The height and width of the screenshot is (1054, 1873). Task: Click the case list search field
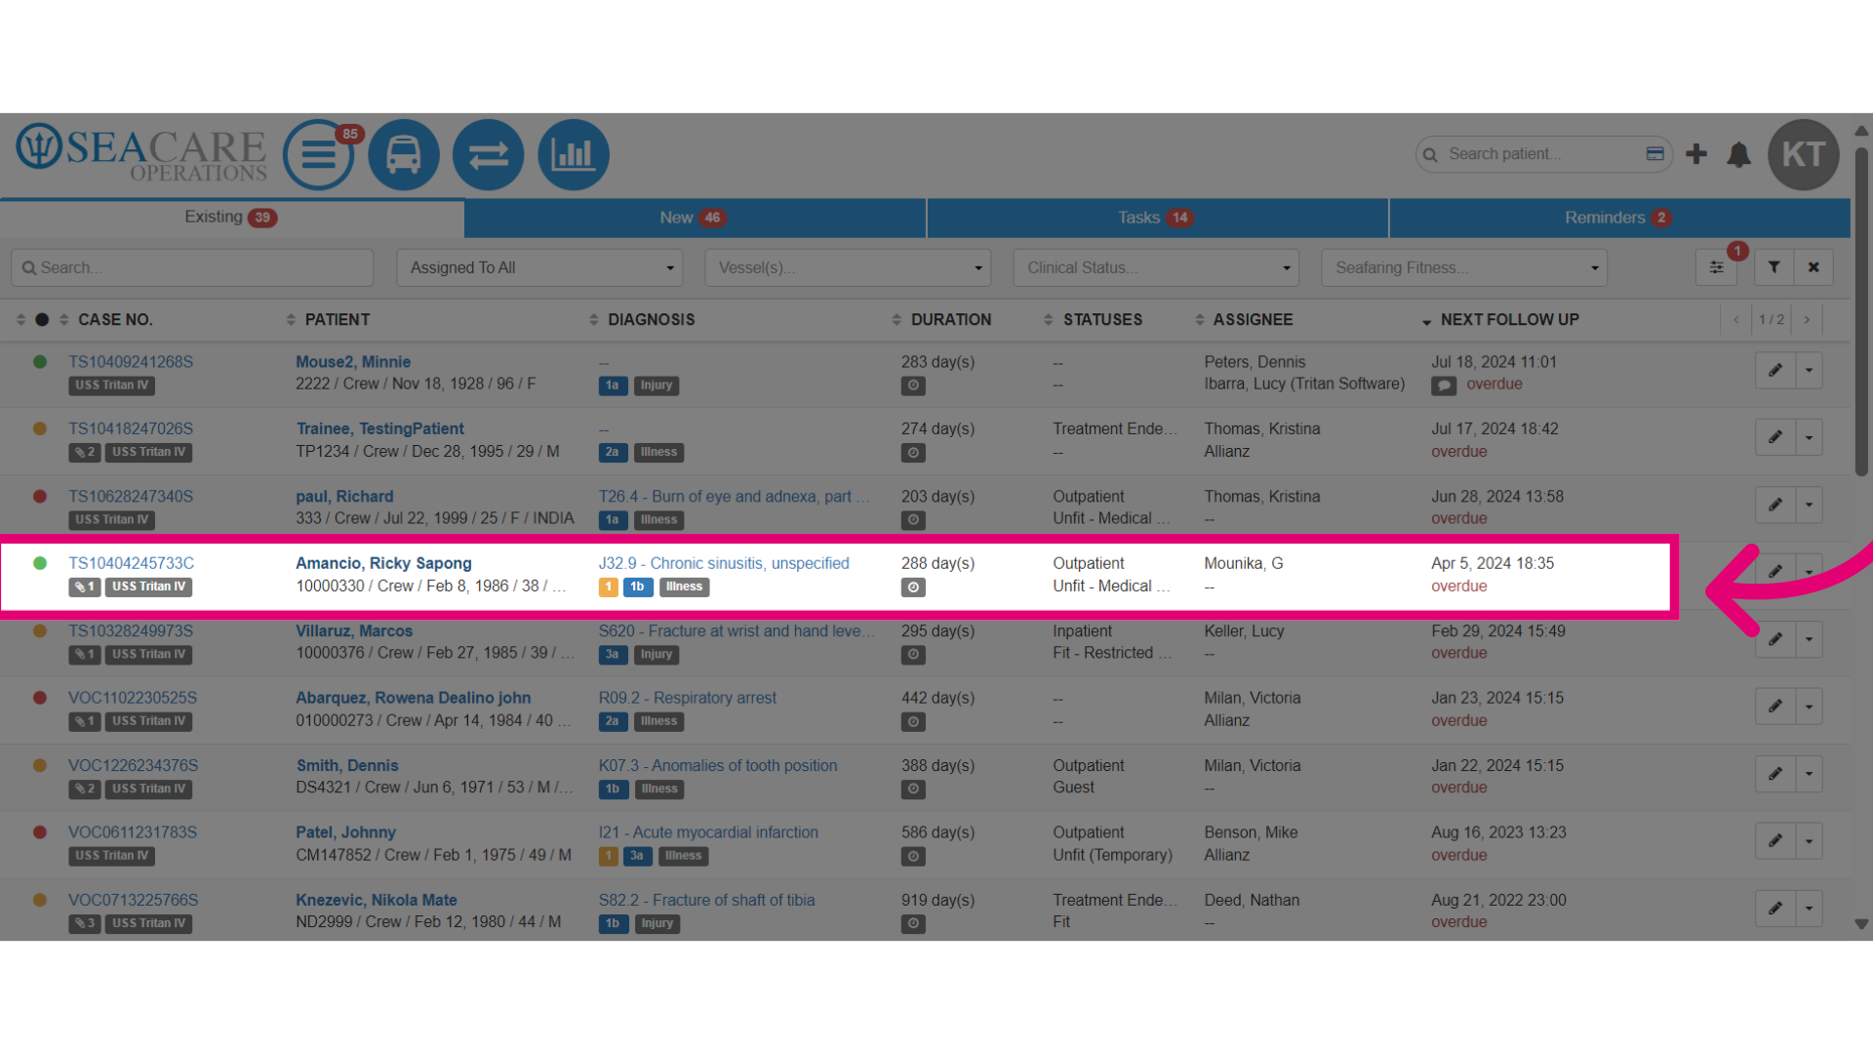point(192,267)
